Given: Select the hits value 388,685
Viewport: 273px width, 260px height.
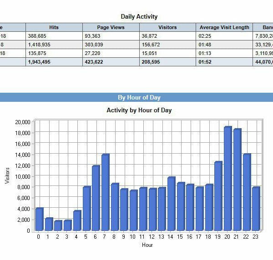Looking at the screenshot, I should coord(37,36).
